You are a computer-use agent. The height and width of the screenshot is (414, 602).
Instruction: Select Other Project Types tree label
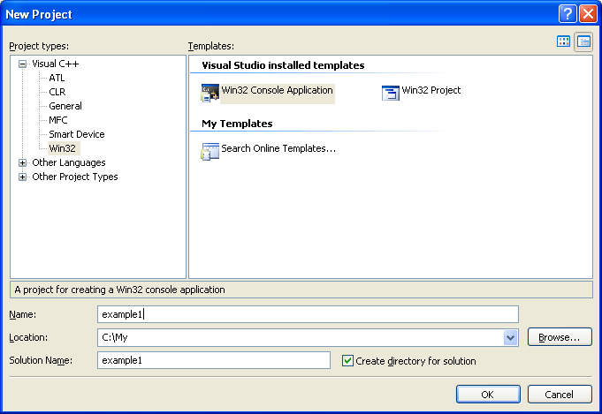tap(75, 177)
